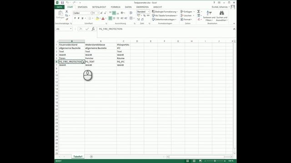The image size is (291, 163).
Task: Toggle bold formatting
Action: click(75, 18)
